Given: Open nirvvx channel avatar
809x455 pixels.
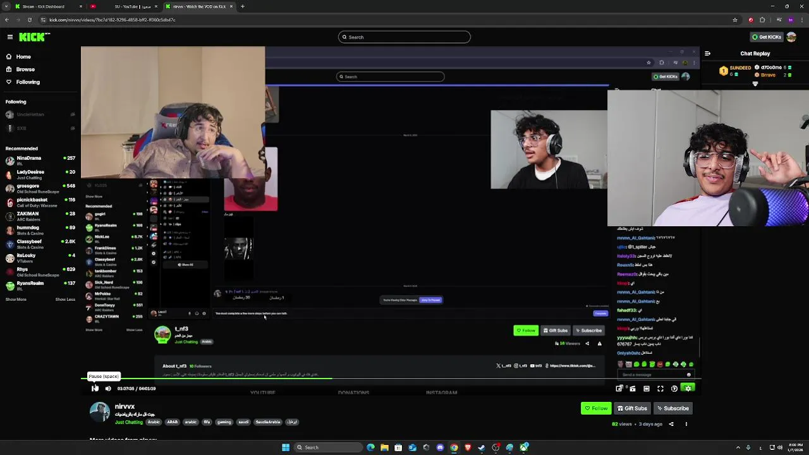Looking at the screenshot, I should [x=100, y=412].
